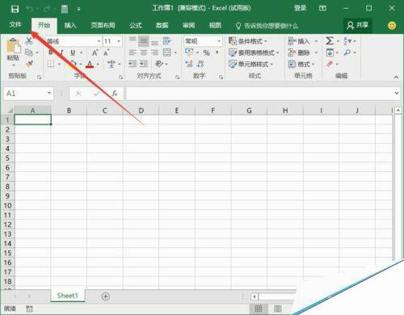Click the 共享 share button

click(358, 26)
